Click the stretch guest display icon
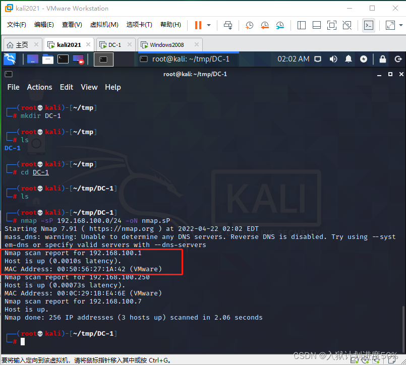The image size is (406, 365). coord(390,25)
